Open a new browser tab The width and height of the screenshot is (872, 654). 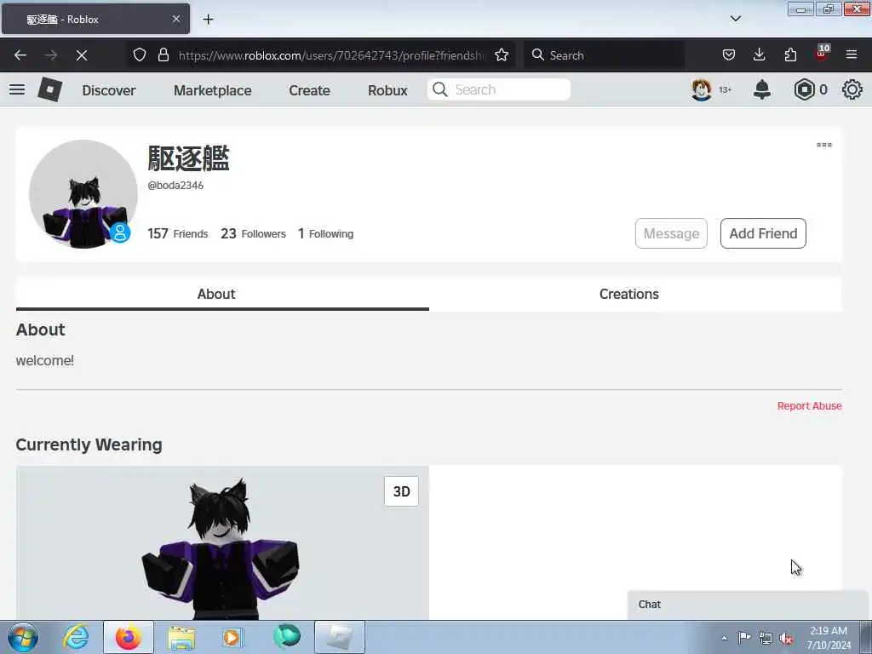[x=208, y=20]
